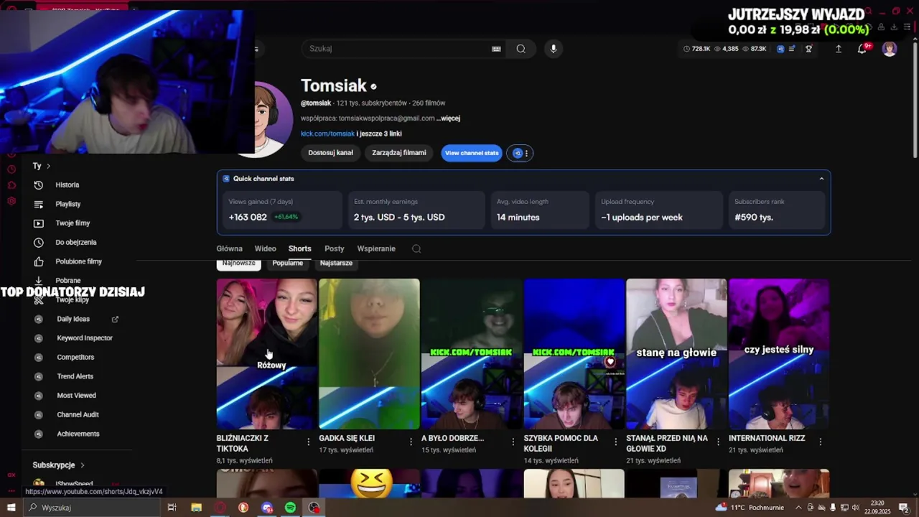
Task: Open Channel Audit in sidebar
Action: click(x=77, y=414)
